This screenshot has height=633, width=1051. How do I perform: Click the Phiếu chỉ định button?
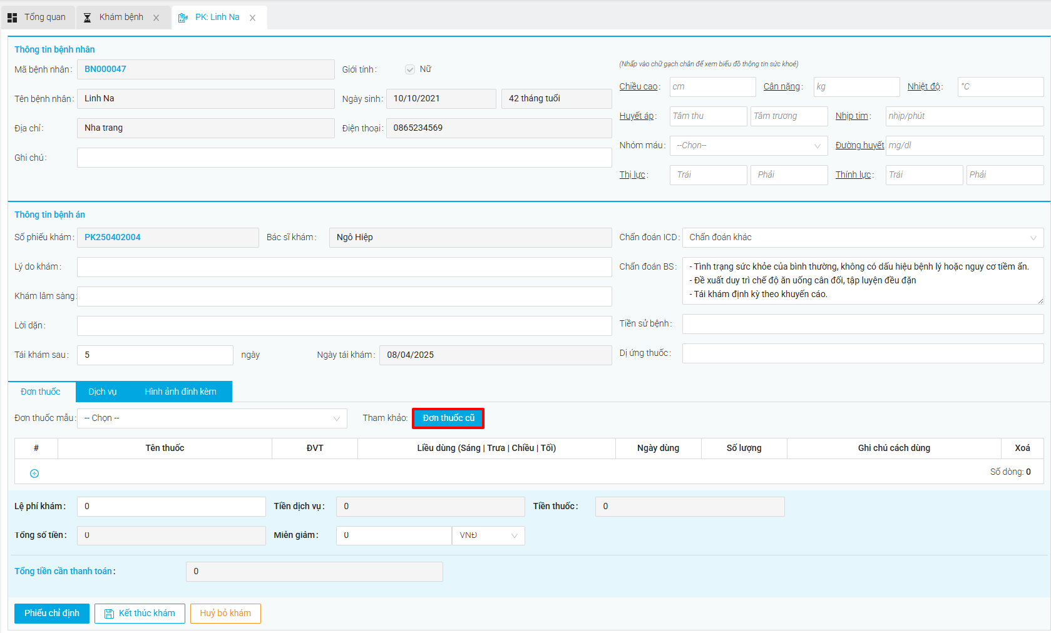(x=52, y=613)
